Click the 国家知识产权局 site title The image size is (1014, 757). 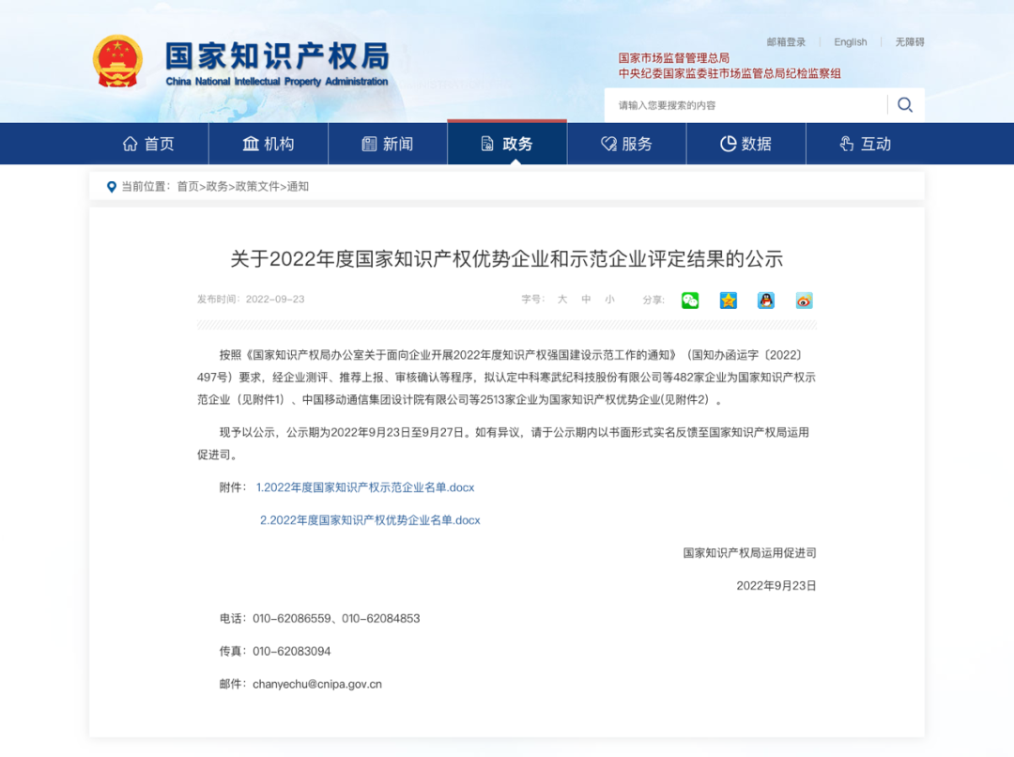tap(277, 56)
